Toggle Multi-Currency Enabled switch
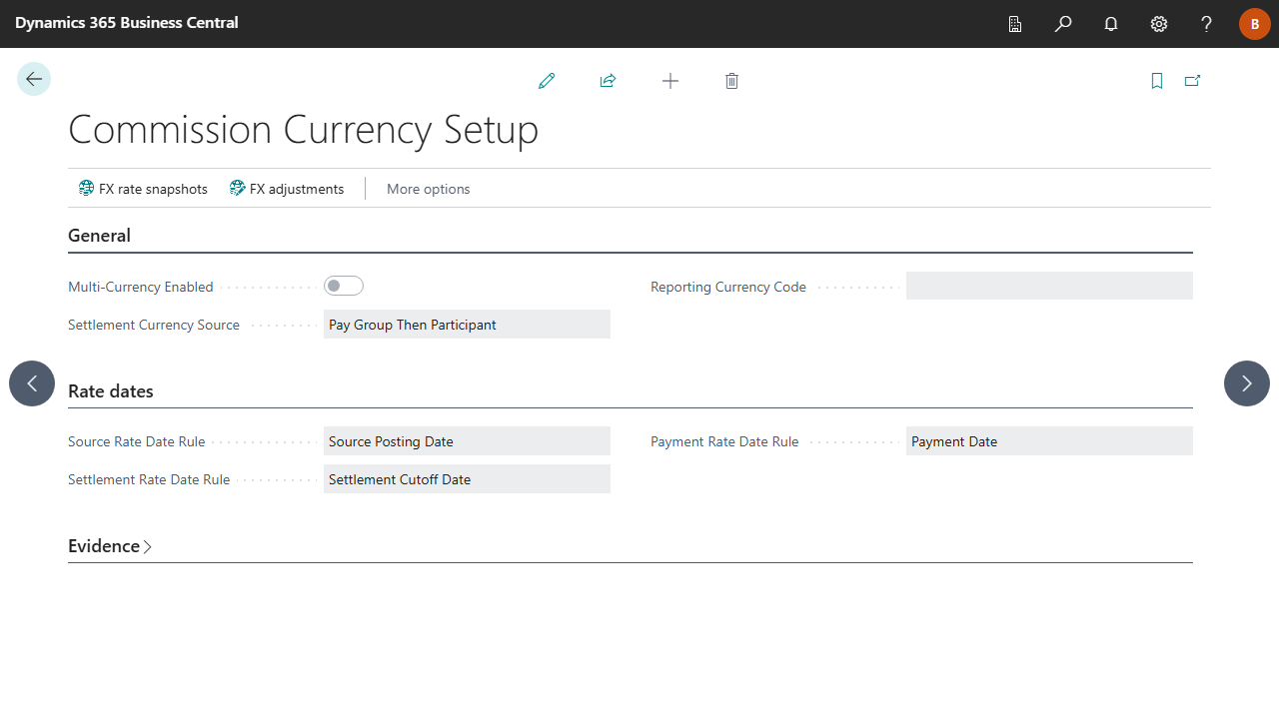The image size is (1279, 719). [x=344, y=286]
